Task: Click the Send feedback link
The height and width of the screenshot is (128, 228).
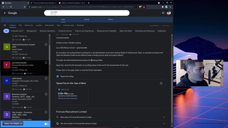Action: pyautogui.click(x=154, y=26)
